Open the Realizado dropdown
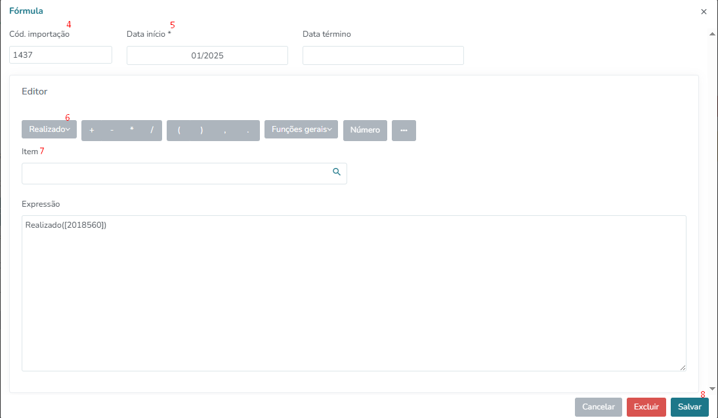 tap(49, 129)
